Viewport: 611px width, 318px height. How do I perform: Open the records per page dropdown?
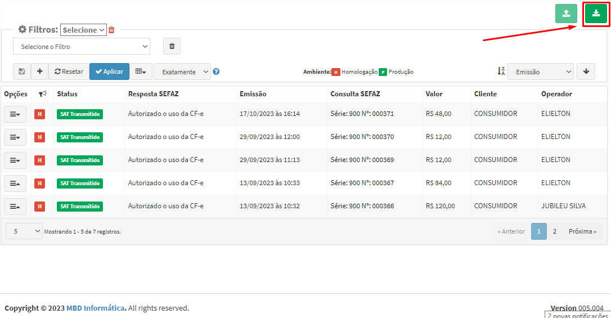pyautogui.click(x=24, y=231)
